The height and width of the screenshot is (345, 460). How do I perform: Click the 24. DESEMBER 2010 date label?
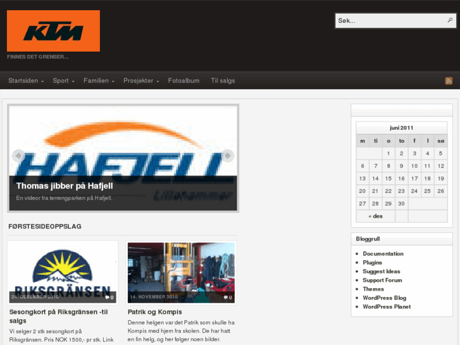click(35, 297)
